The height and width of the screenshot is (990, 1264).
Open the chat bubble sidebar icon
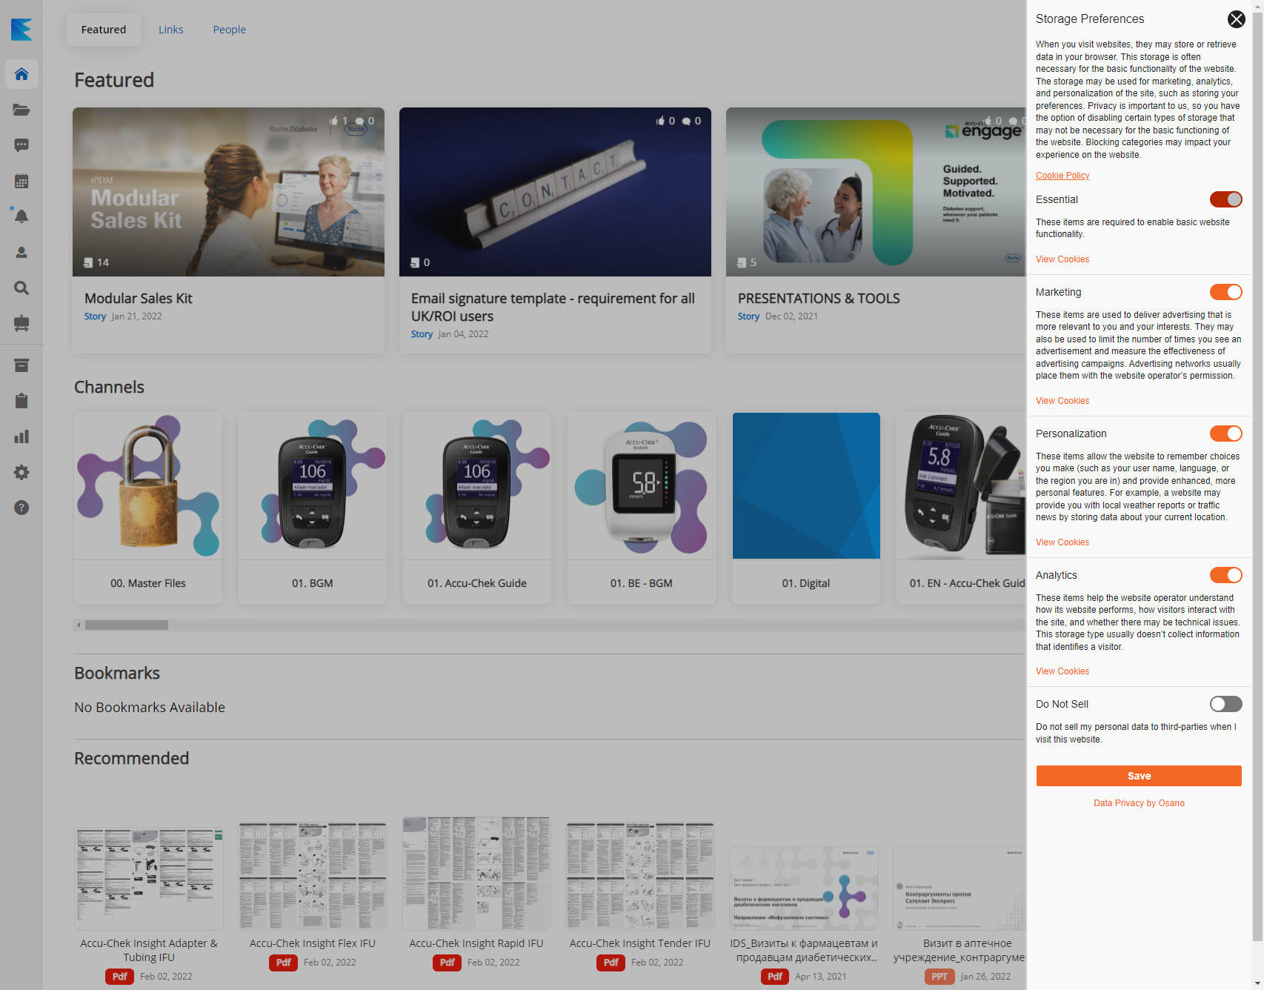21,145
